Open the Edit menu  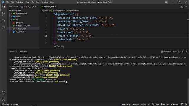[x=12, y=2]
